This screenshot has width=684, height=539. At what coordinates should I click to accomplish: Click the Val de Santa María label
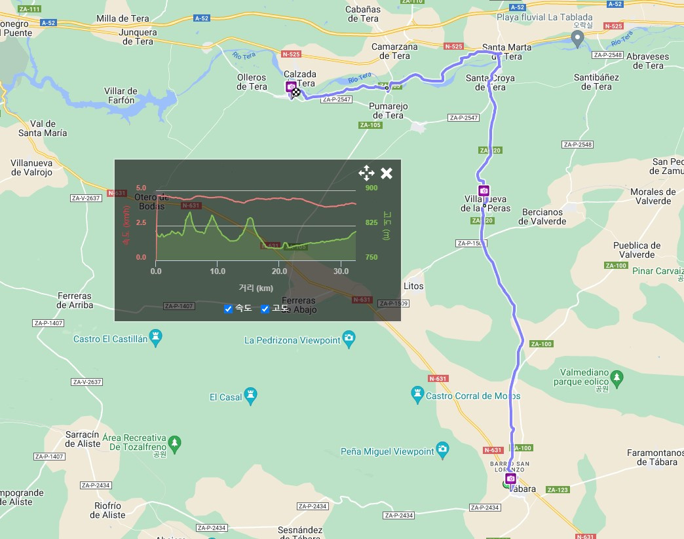[43, 128]
